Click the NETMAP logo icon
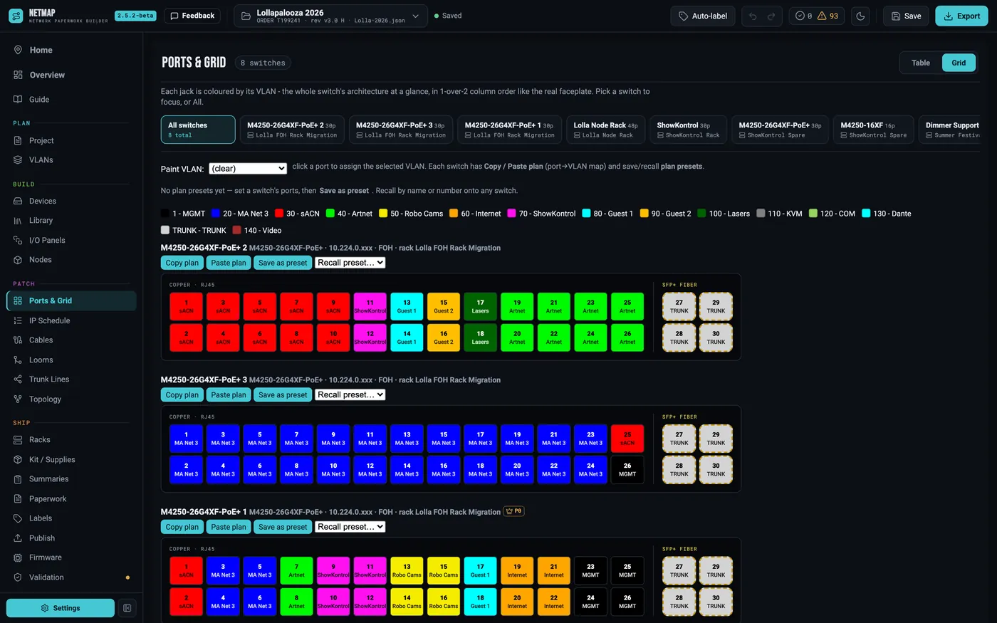This screenshot has width=997, height=623. (16, 16)
